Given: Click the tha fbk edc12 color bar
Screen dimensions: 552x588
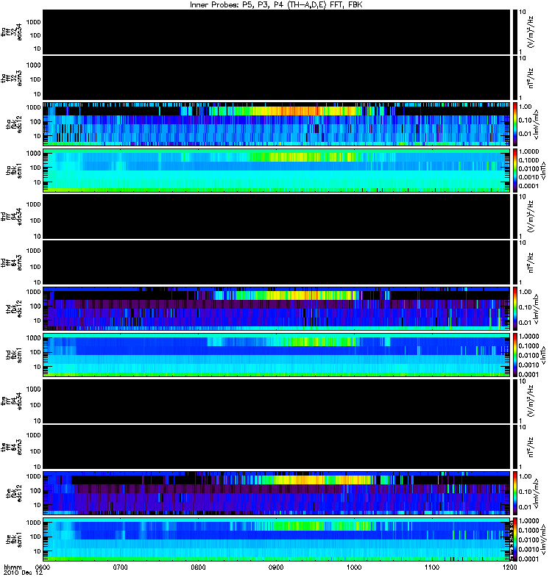Looking at the screenshot, I should click(x=514, y=123).
